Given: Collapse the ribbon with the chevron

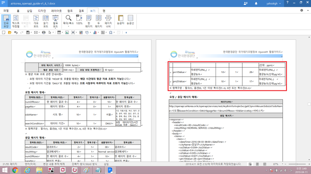Looking at the screenshot, I should 308,10.
